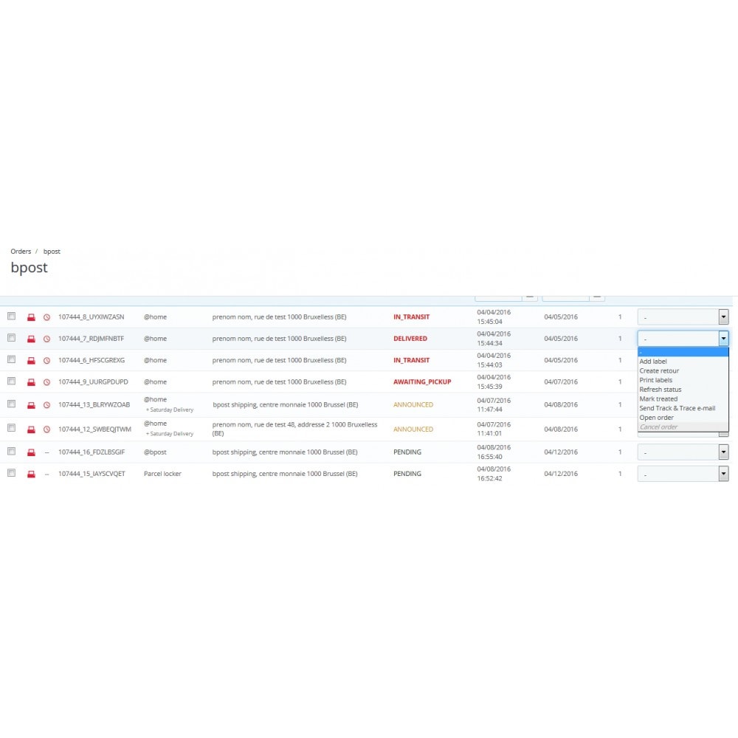738x738 pixels.
Task: Click the clock icon for order 107444_8_UYXIWZASN
Action: click(46, 317)
